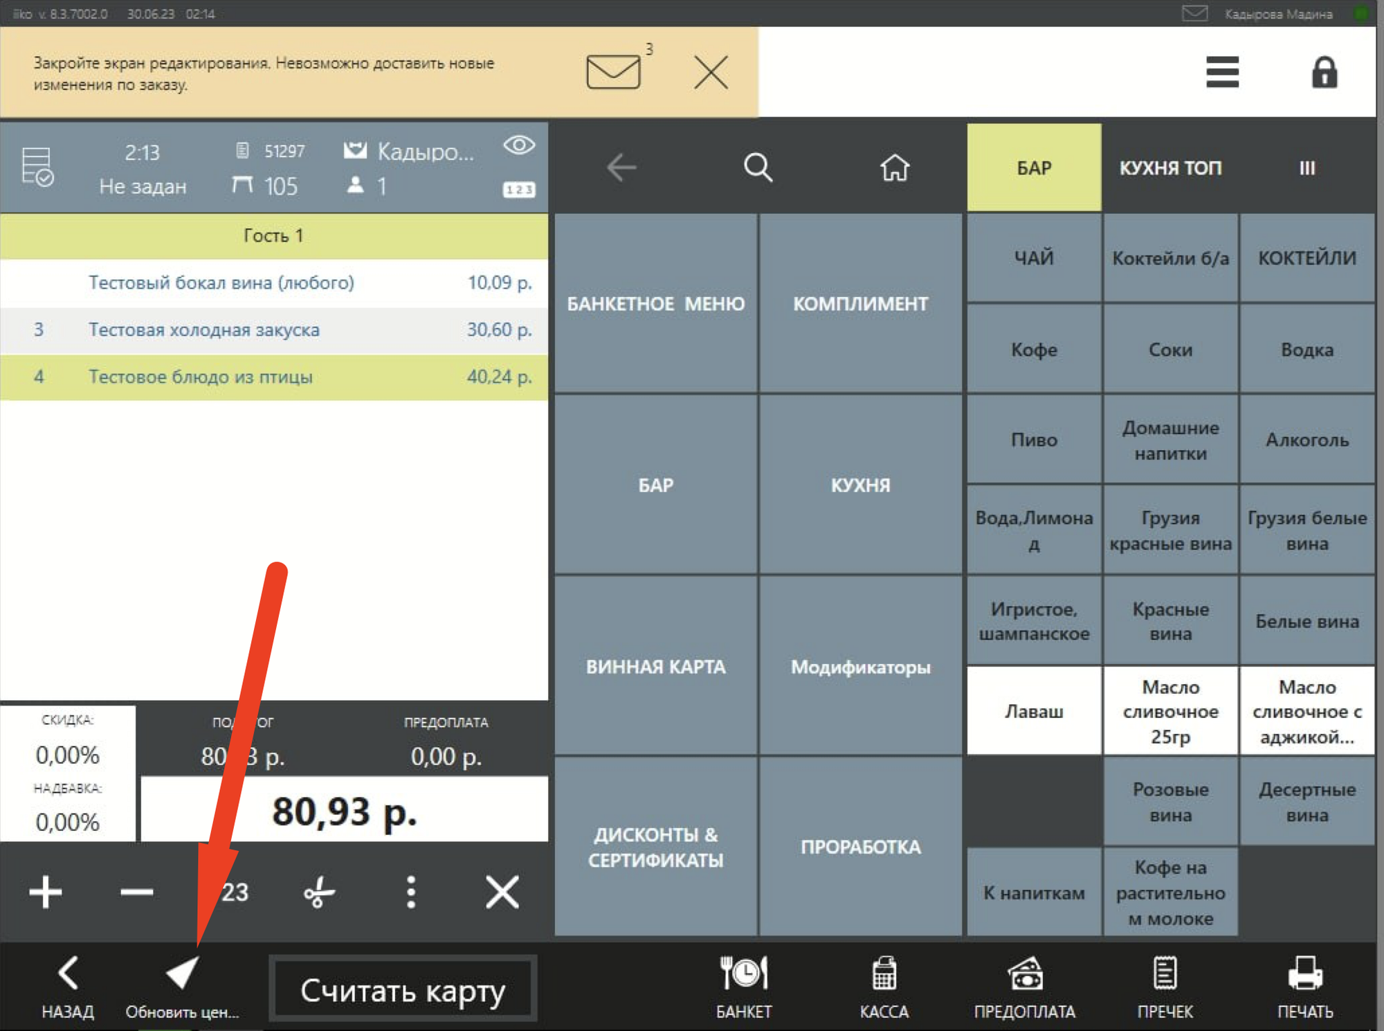Toggle order visibility with eye icon
This screenshot has width=1384, height=1031.
click(519, 145)
